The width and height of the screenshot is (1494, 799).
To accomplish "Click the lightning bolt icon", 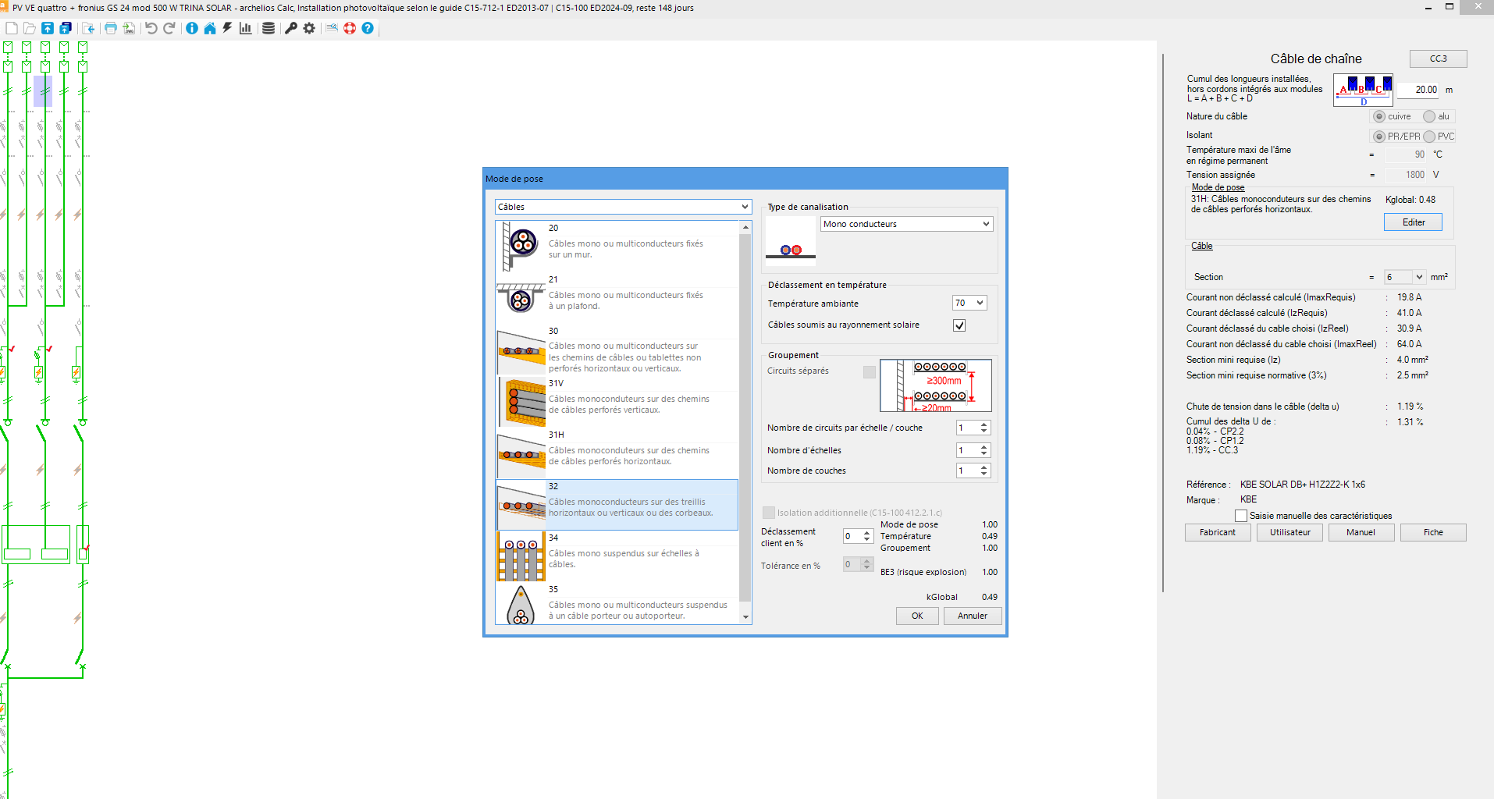I will pyautogui.click(x=227, y=28).
